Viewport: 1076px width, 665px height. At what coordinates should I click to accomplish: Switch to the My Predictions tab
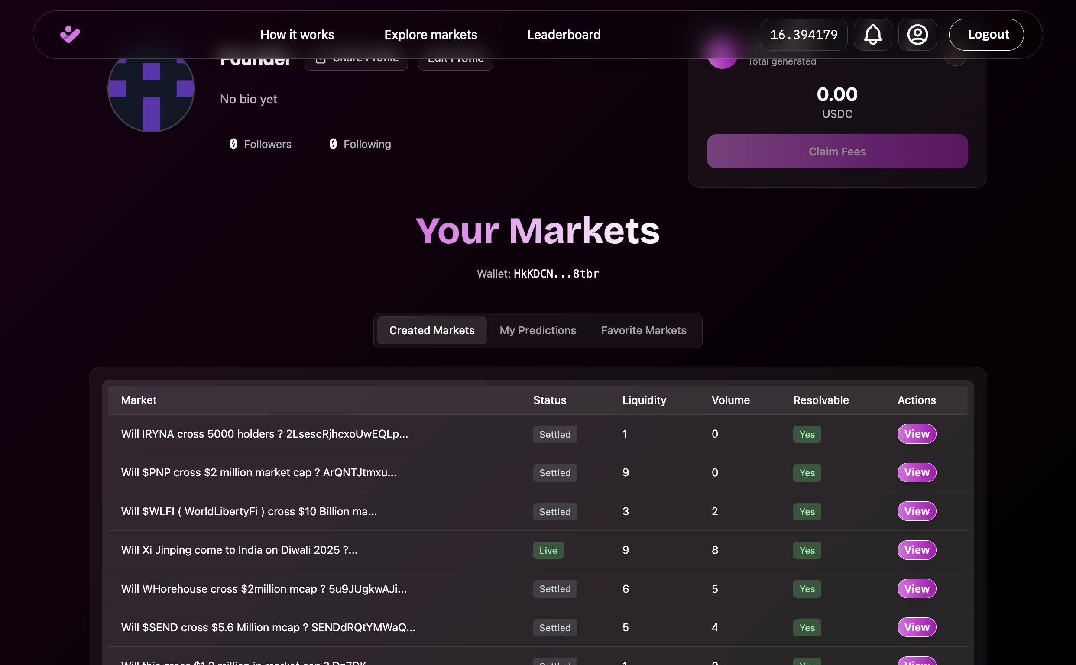[538, 330]
